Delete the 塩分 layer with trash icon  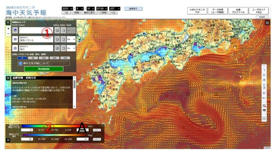pyautogui.click(x=63, y=48)
